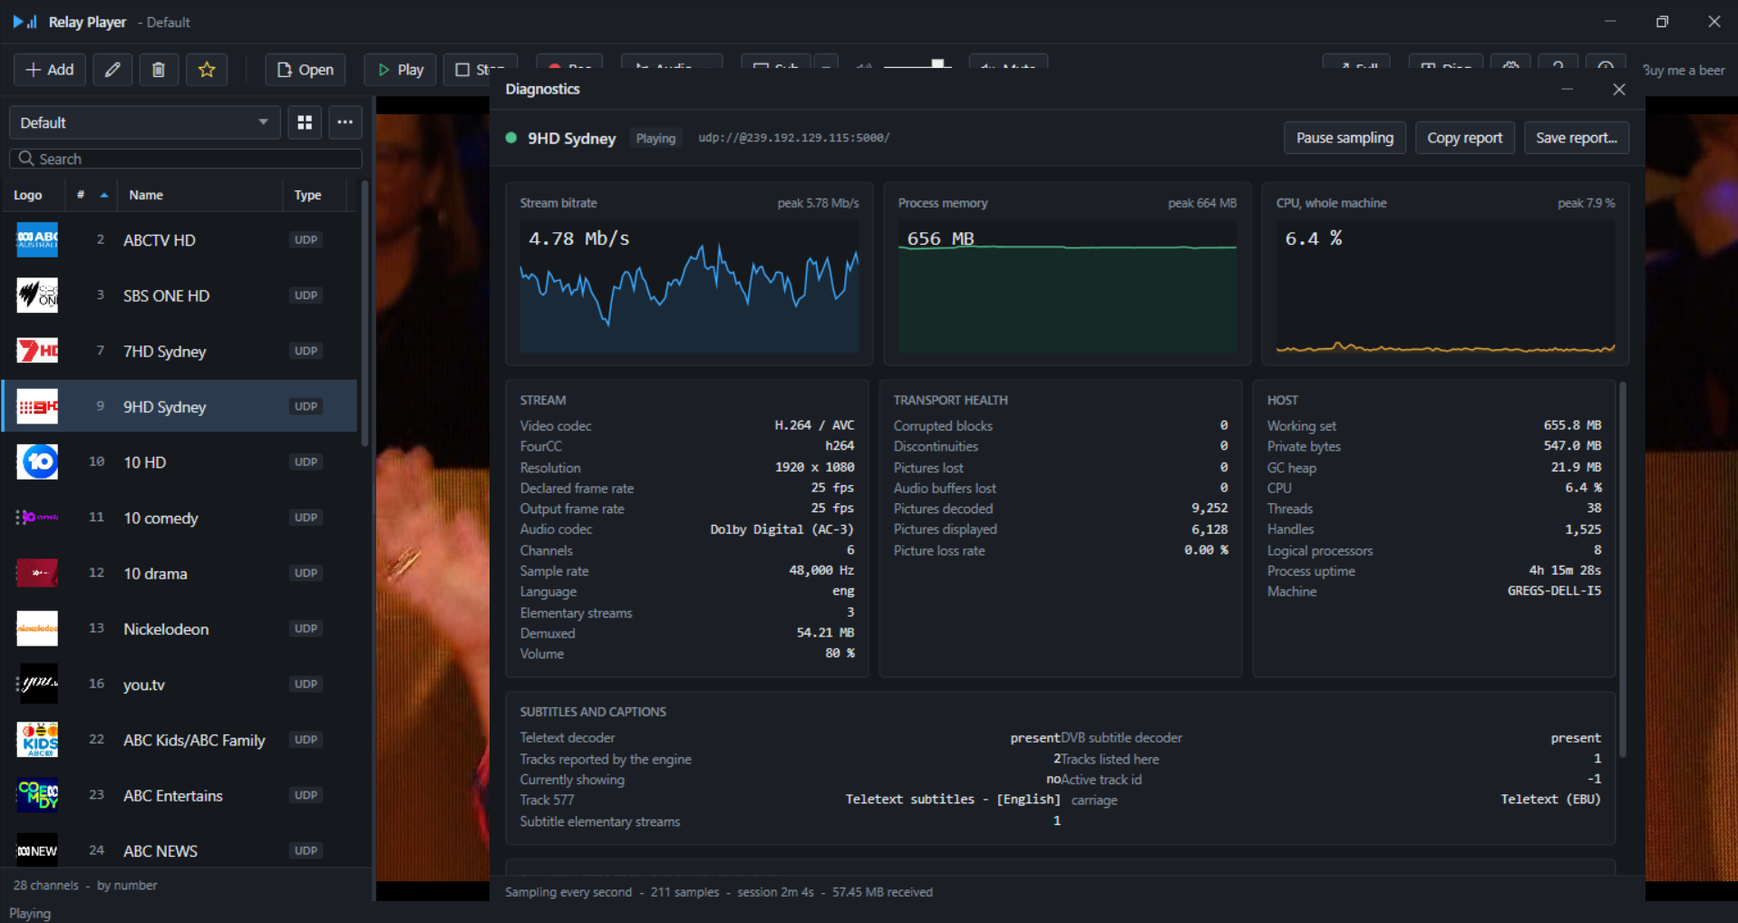Select the ABCTV HD channel
This screenshot has height=923, width=1738.
[x=181, y=240]
